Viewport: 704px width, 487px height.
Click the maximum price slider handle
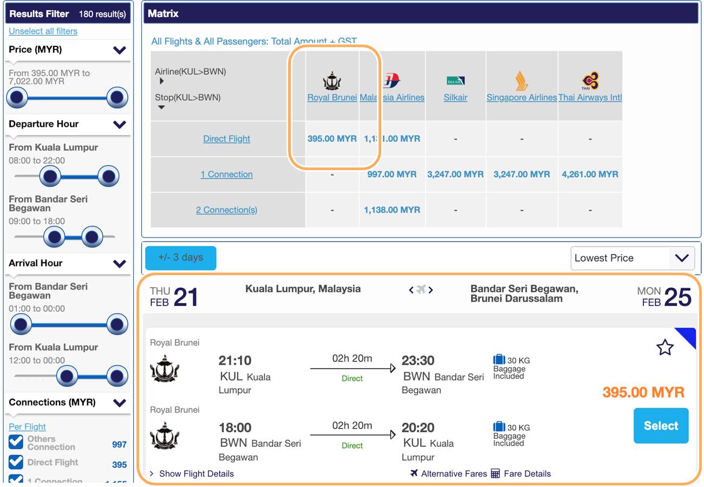117,98
